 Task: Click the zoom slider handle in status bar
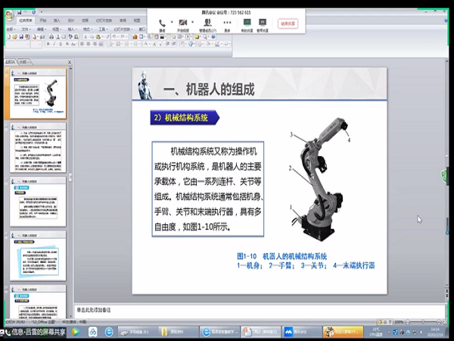(x=423, y=322)
